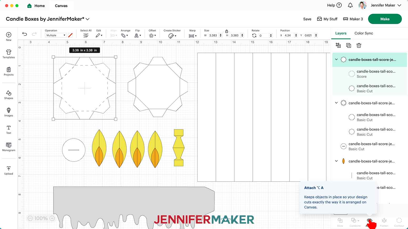
Task: Click the Y position field
Action: coord(309,35)
